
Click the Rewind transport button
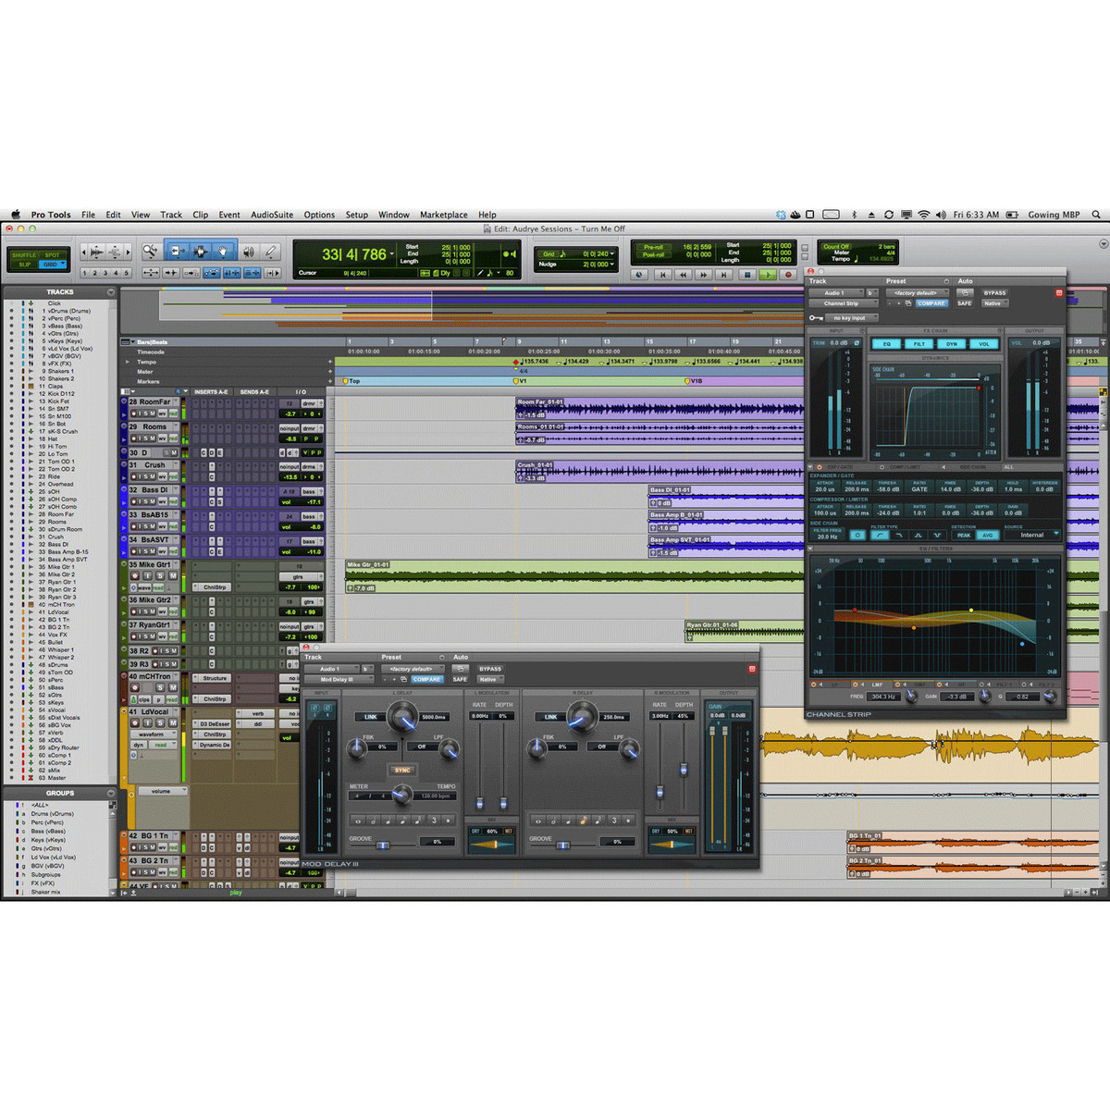683,275
